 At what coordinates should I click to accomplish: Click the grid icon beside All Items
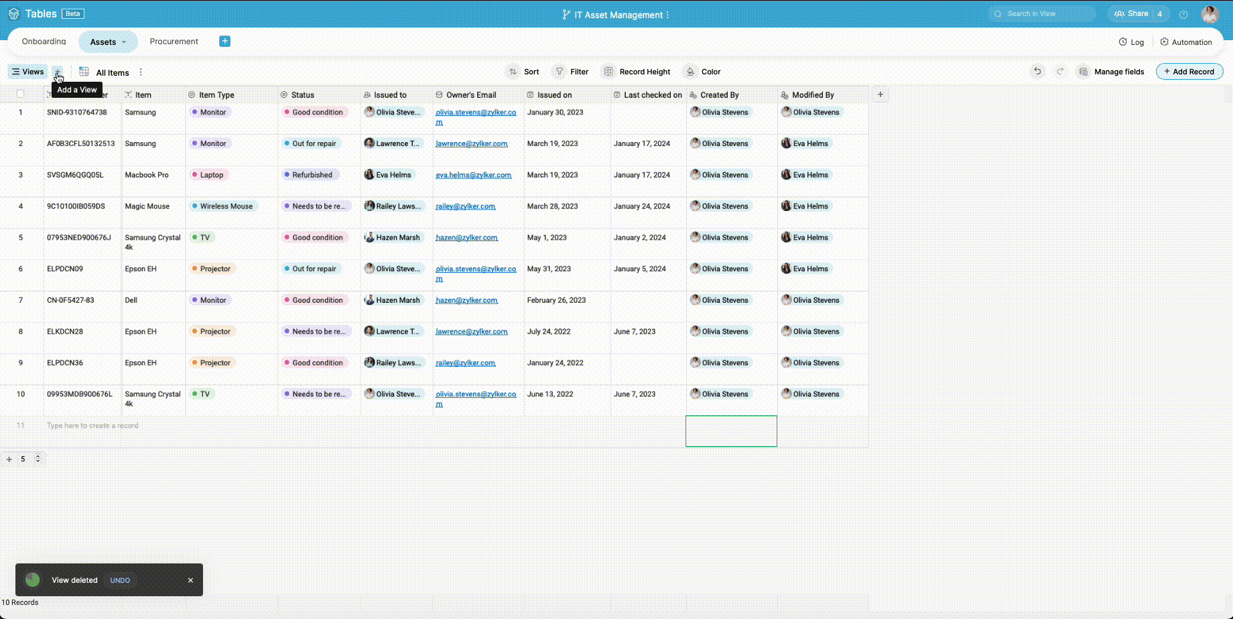coord(84,72)
